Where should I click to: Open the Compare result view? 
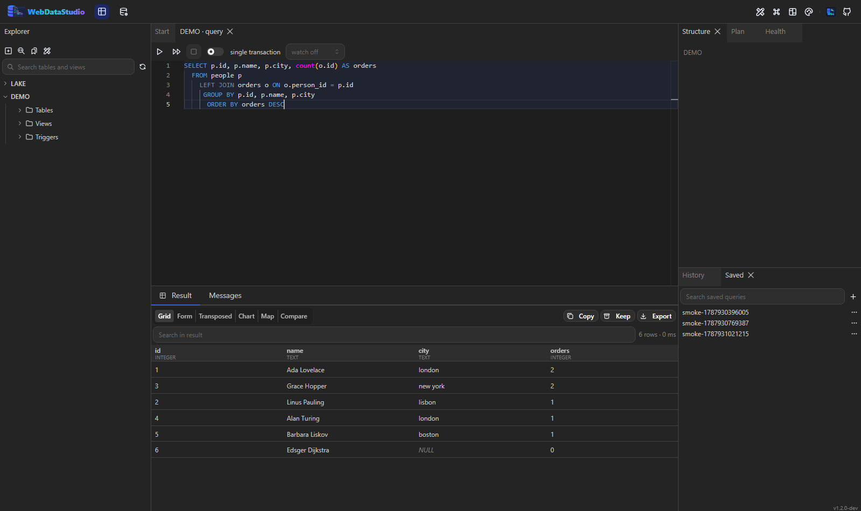pos(294,316)
